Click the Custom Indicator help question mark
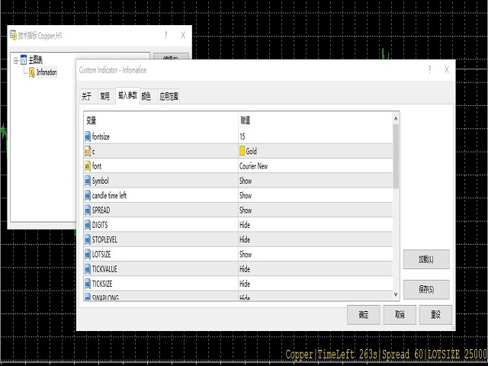This screenshot has width=488, height=366. click(x=429, y=69)
